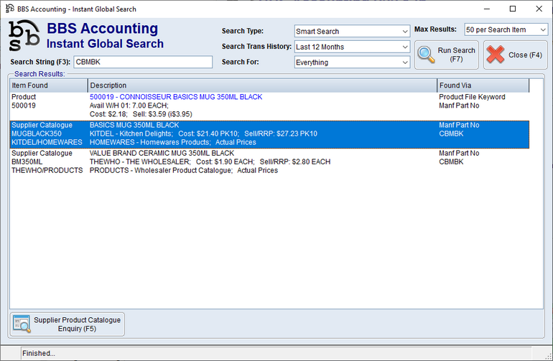Select the Description column header
The image size is (553, 361).
point(261,86)
